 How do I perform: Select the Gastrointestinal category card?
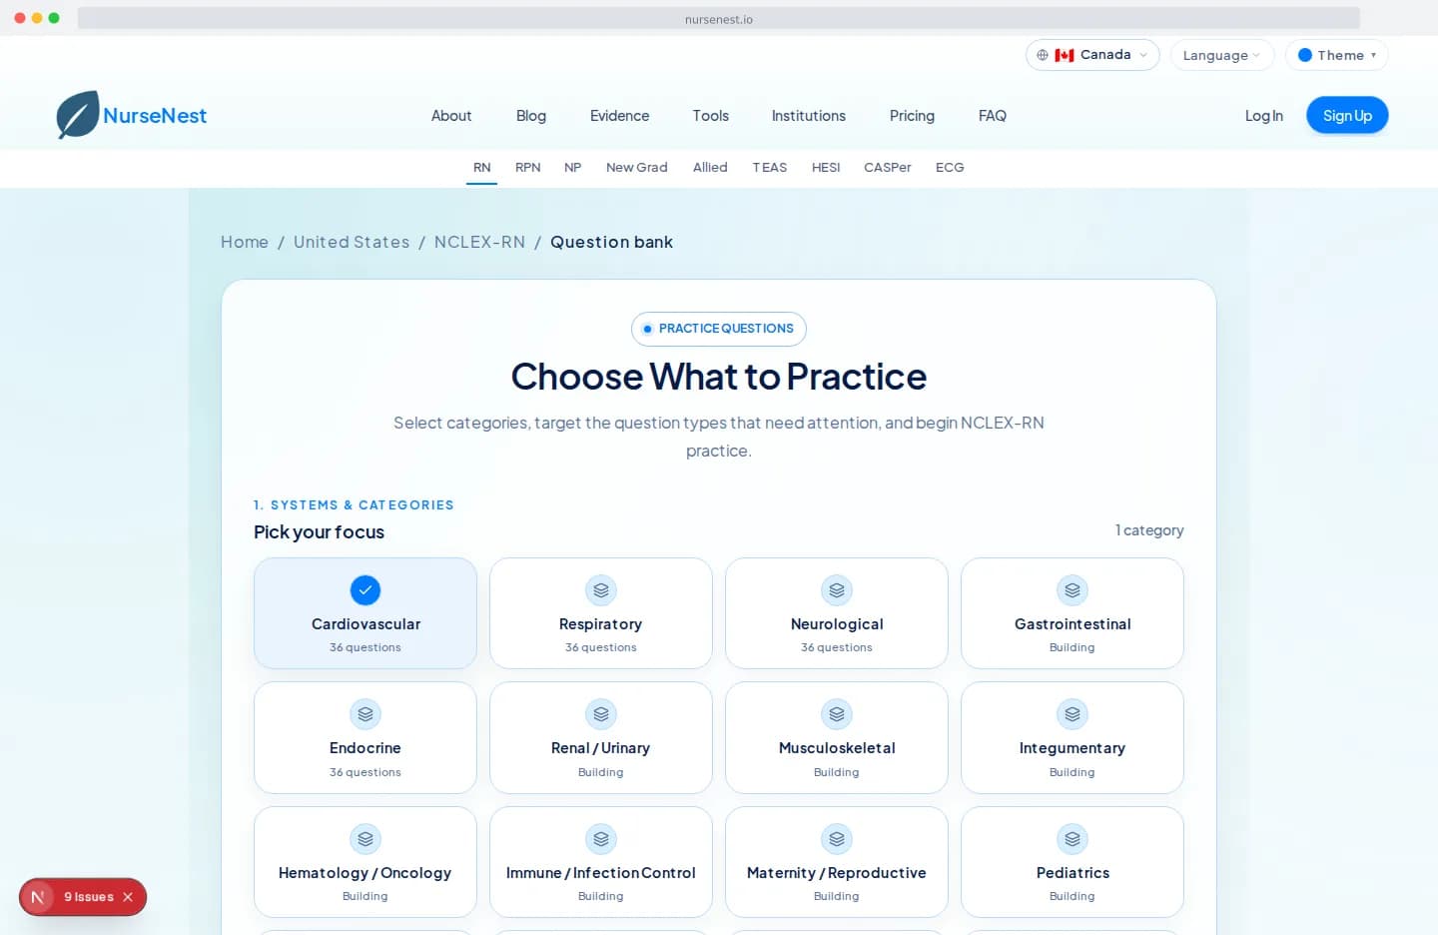[x=1073, y=613]
